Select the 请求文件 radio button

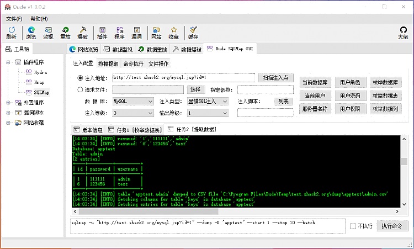pos(80,89)
